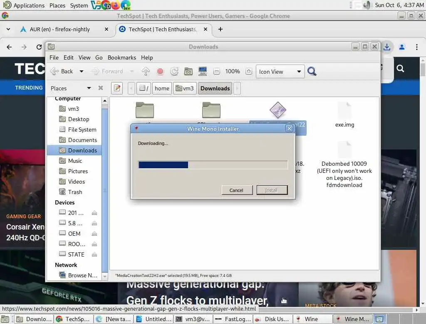
Task: Eject the 5.8 device
Action: 94,223
